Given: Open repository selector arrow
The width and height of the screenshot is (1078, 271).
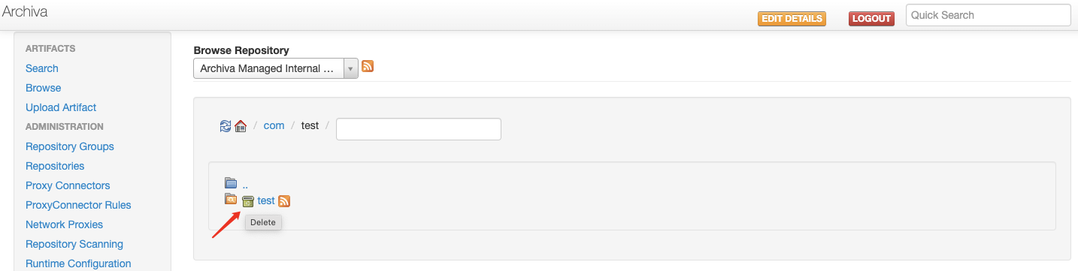Looking at the screenshot, I should [350, 68].
